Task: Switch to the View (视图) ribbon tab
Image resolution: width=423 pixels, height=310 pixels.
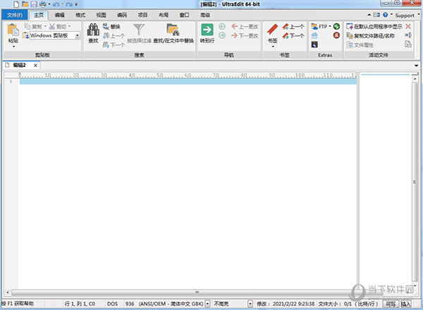Action: tap(101, 15)
